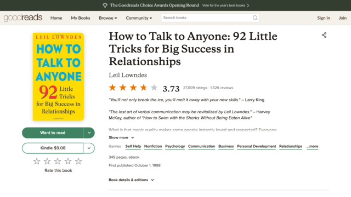Click 'Rate this book' label
Screen dimensions: 351x197
(x=58, y=170)
